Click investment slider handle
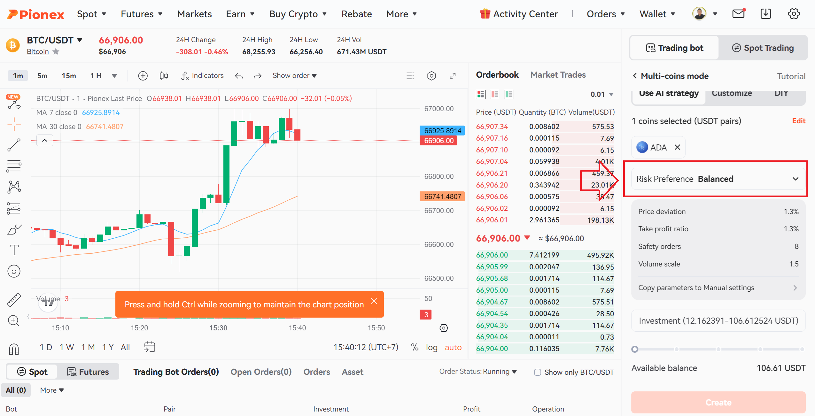Screen dimensions: 815x416 [635, 349]
